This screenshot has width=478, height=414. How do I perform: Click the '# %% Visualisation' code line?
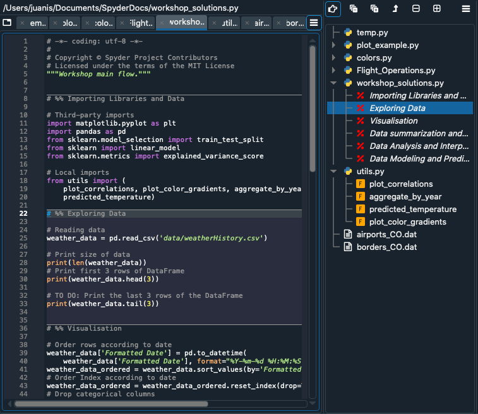coord(84,328)
